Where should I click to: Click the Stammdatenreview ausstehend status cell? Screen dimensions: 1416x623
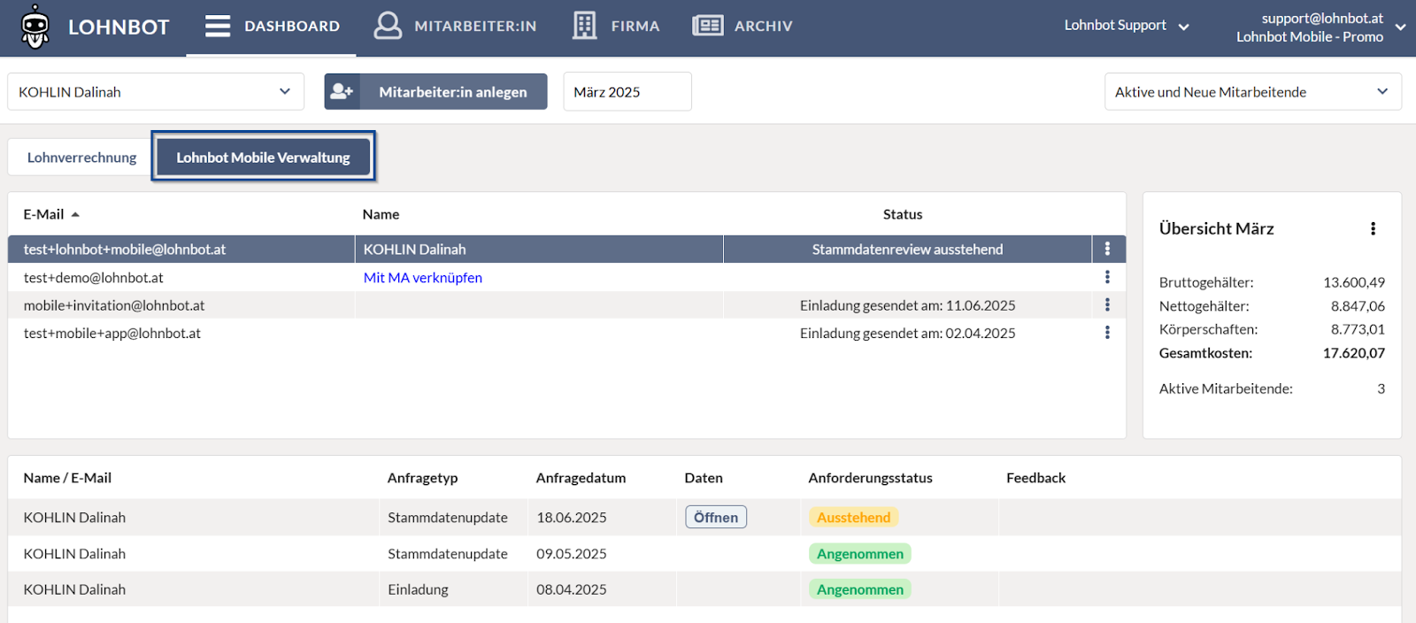coord(907,250)
